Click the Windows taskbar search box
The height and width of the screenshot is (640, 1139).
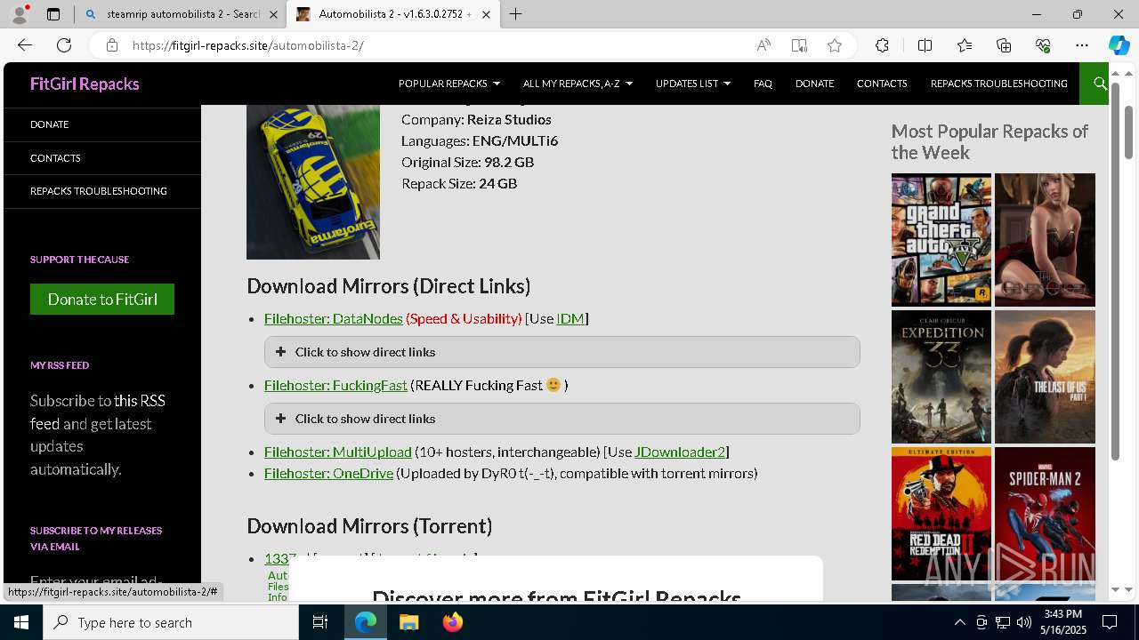click(x=171, y=622)
